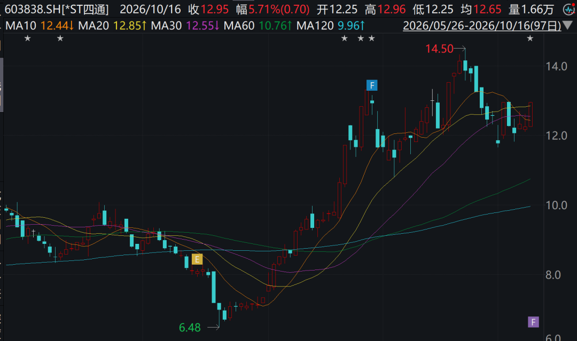Click the middle star of the three-star cluster
Screen dimensions: 577x341
(x=361, y=38)
